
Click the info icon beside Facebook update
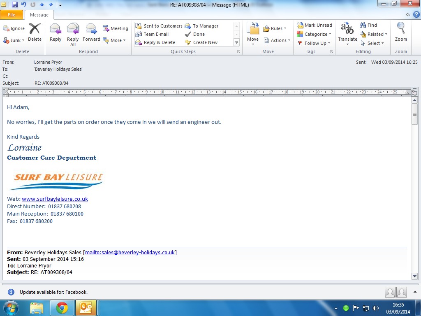tap(11, 292)
